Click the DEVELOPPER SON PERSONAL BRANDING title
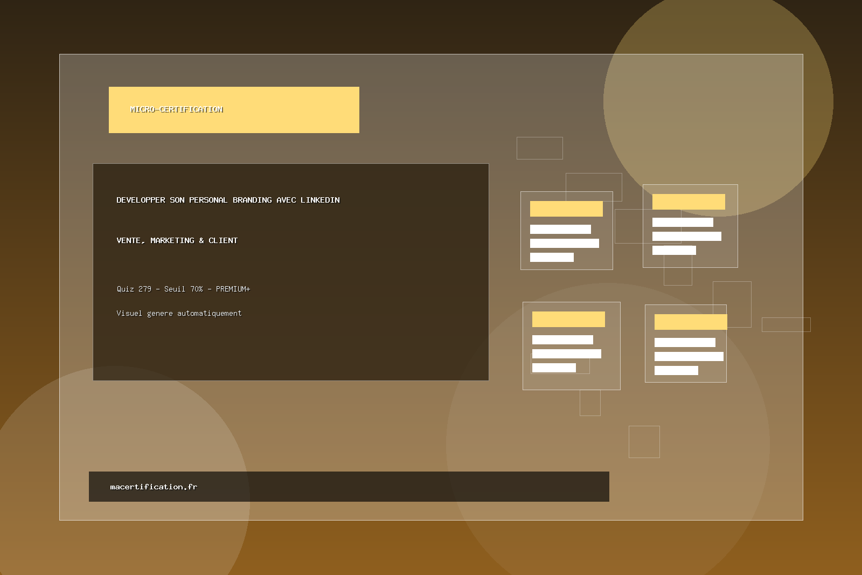Screen dimensions: 862x575 [228, 200]
